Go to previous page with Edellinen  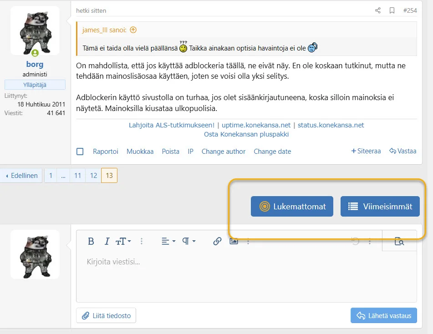coord(21,176)
